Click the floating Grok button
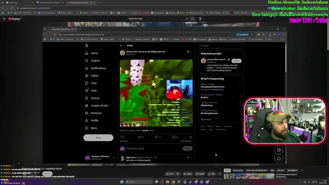329x185 pixels. tap(279, 150)
